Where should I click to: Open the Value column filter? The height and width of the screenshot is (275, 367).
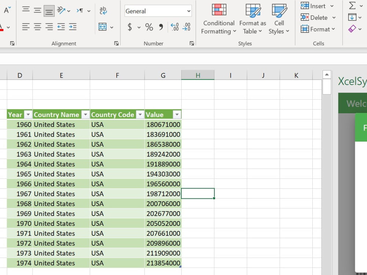(177, 114)
